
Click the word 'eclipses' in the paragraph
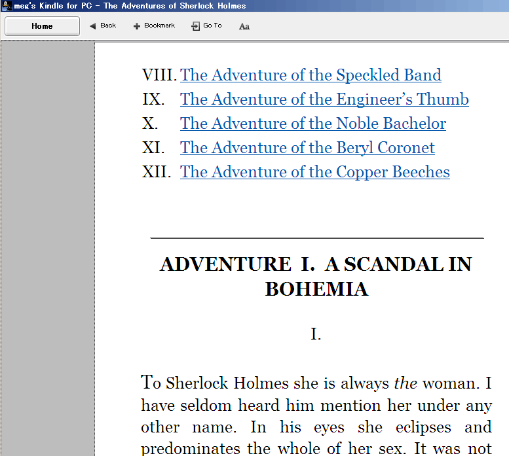pos(423,427)
